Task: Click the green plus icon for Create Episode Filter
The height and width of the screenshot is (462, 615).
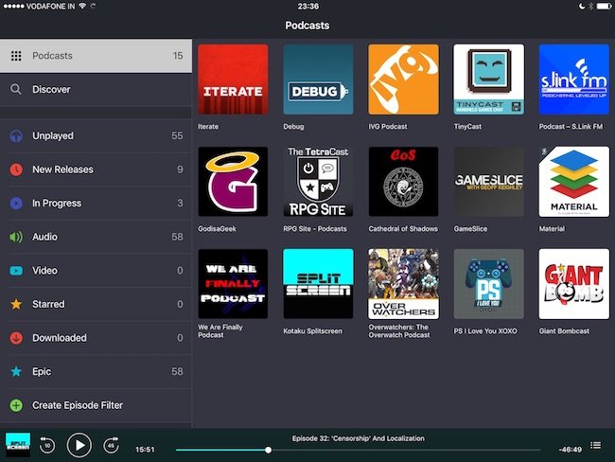Action: point(16,405)
